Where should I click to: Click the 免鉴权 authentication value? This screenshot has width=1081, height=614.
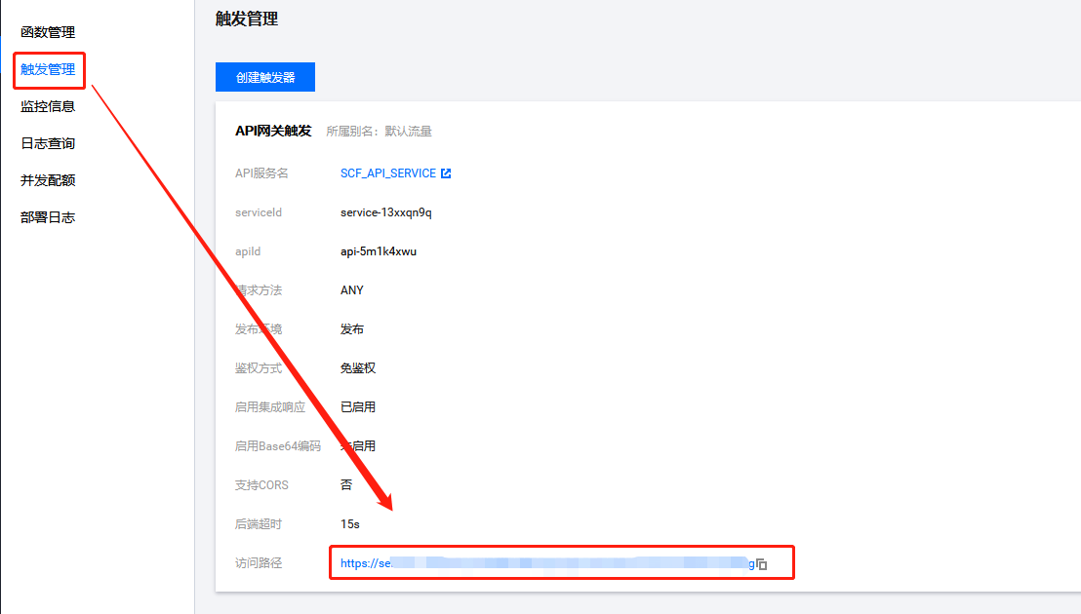pos(358,368)
